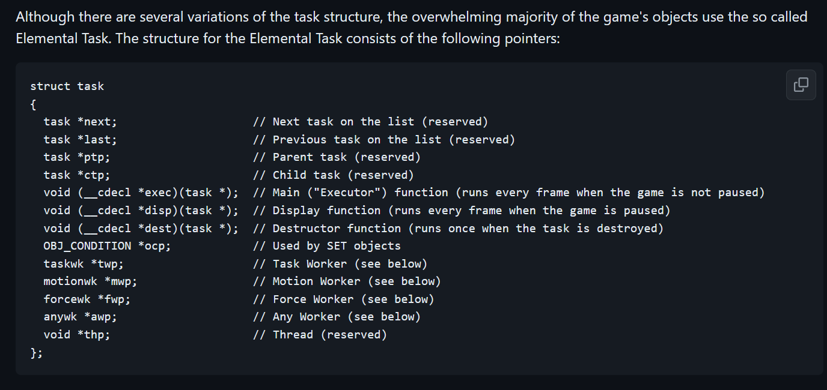Image resolution: width=827 pixels, height=390 pixels.
Task: Click the intro paragraph about Elemental Task
Action: click(411, 28)
